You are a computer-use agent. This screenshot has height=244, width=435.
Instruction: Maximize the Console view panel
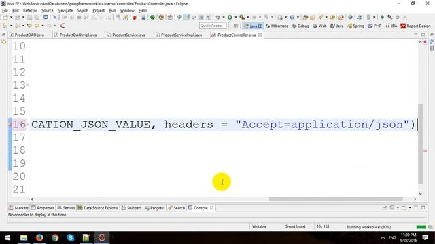coord(423,207)
